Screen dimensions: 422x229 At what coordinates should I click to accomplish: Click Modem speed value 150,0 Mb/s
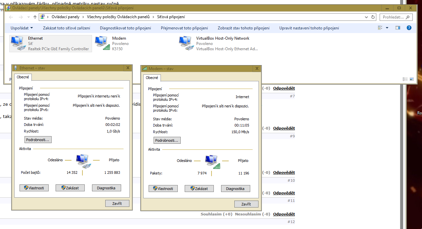point(240,132)
